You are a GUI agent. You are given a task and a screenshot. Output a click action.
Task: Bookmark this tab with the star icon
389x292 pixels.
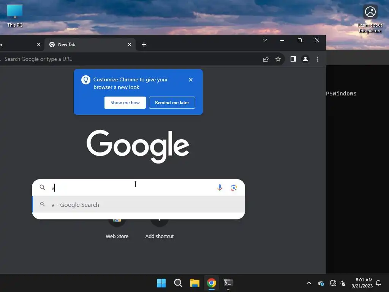(278, 59)
